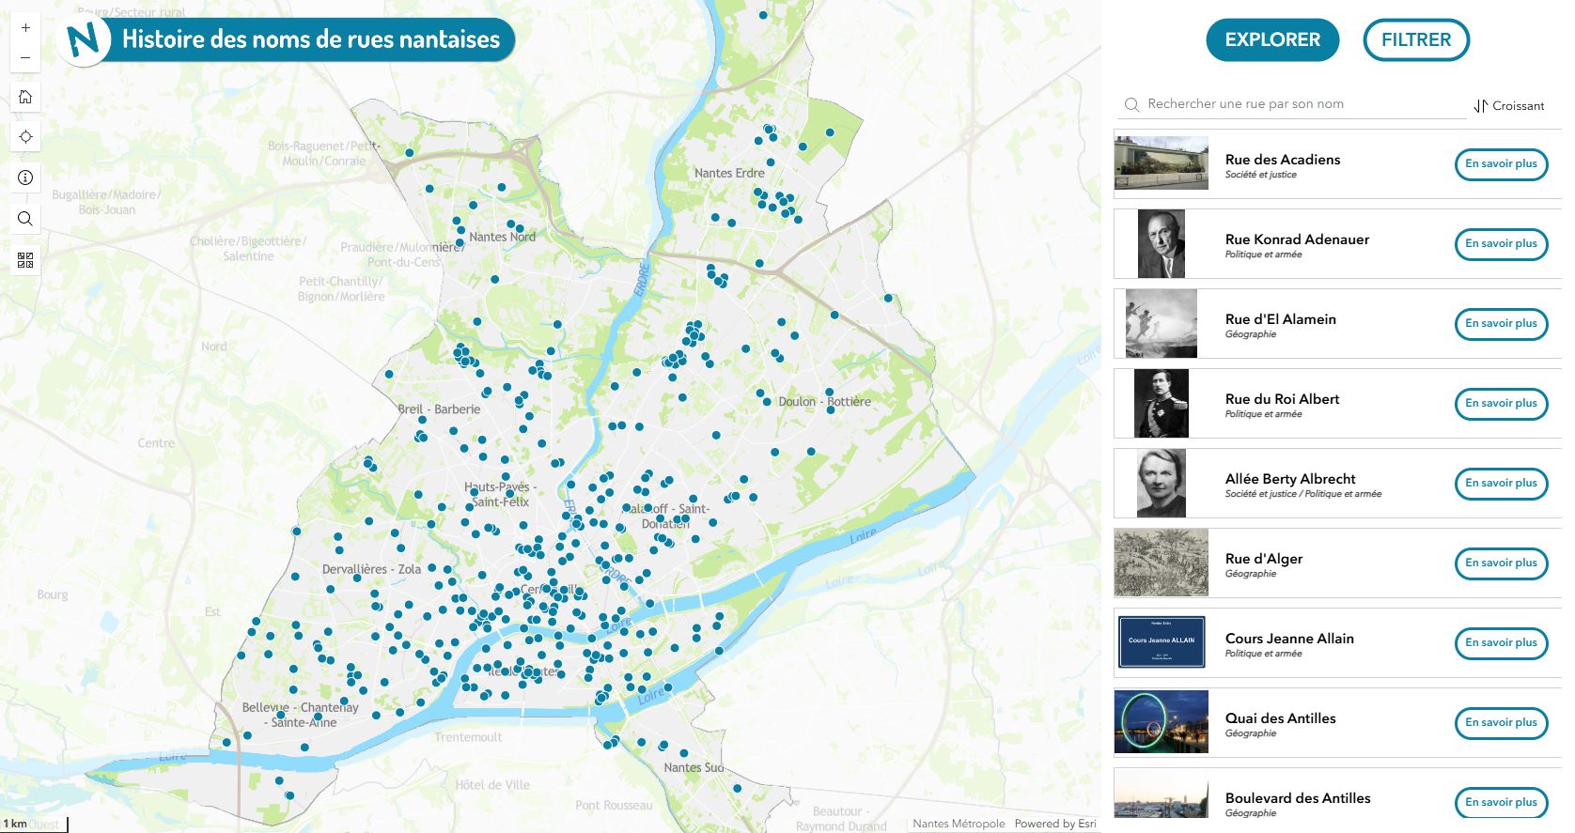Image resolution: width=1575 pixels, height=833 pixels.
Task: Click the Hôtel de Ville map label
Action: (x=492, y=785)
